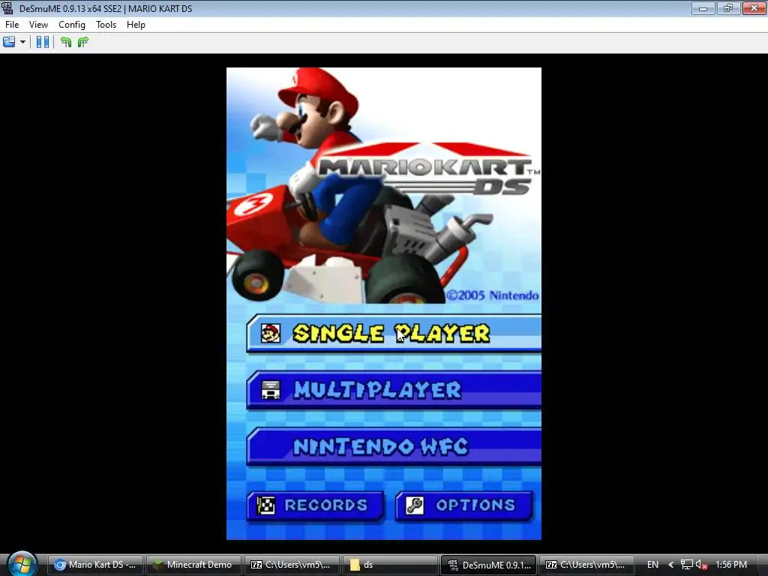The width and height of the screenshot is (768, 576).
Task: Switch to DeSmuME 0.9.1 taskbar button
Action: coord(489,565)
